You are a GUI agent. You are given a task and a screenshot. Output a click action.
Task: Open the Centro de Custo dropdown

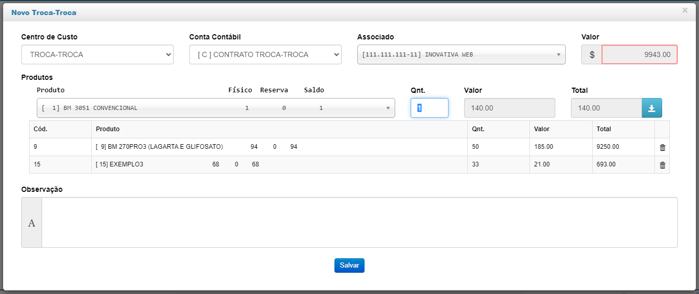pyautogui.click(x=97, y=54)
